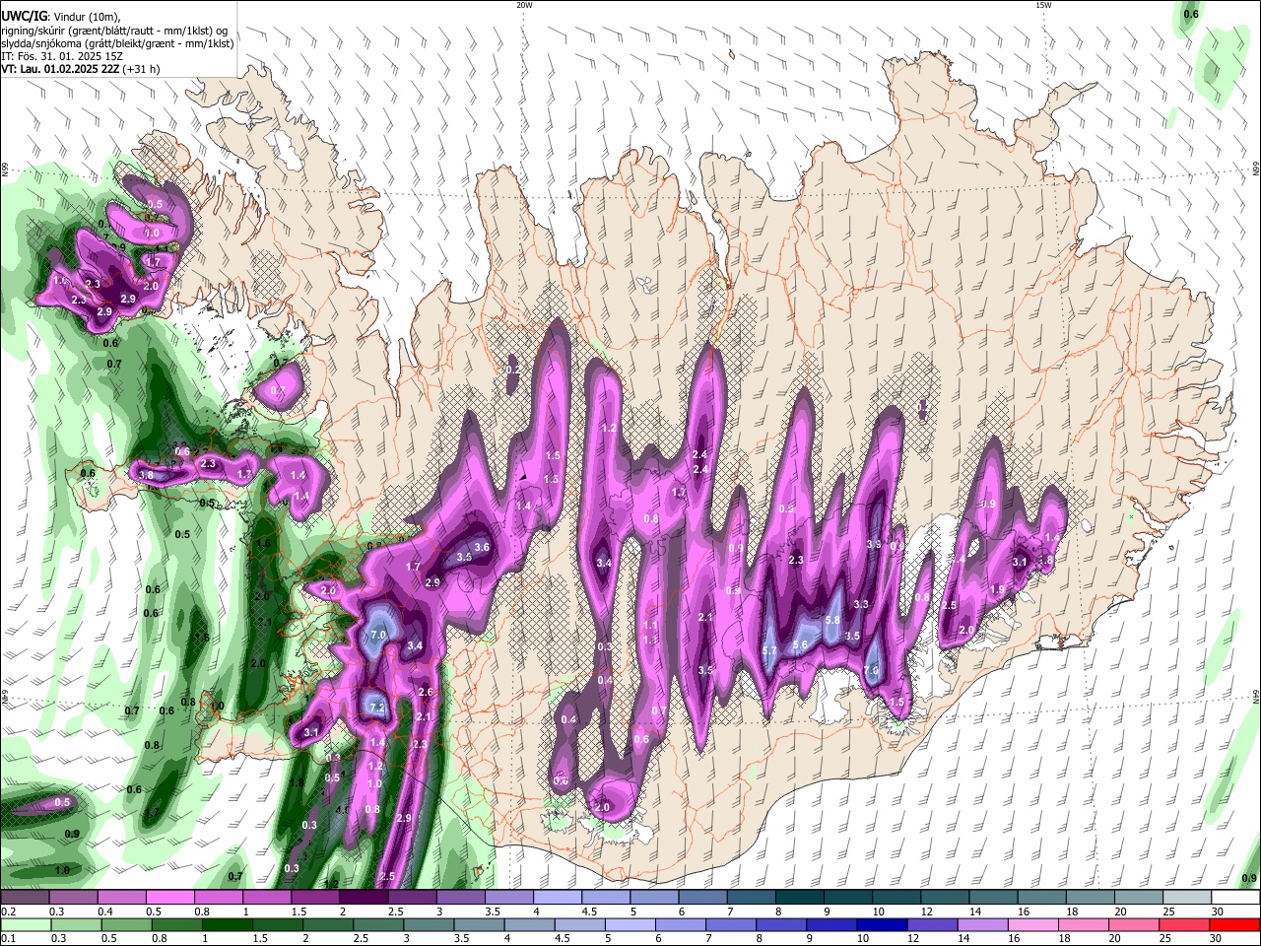Click the palest green 0.1 swatch in rain legend

point(25,925)
